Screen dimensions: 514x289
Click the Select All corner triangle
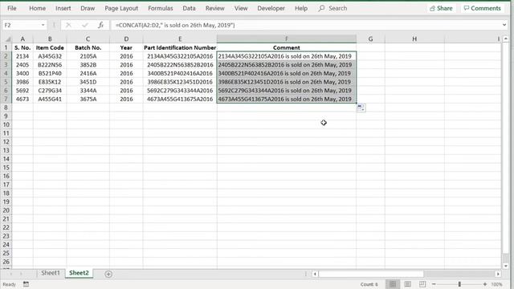coord(7,39)
